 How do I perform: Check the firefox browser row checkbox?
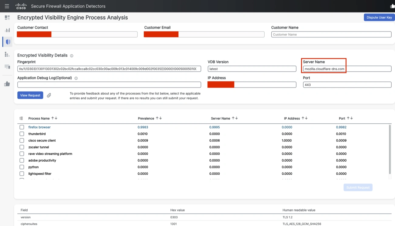pyautogui.click(x=22, y=127)
